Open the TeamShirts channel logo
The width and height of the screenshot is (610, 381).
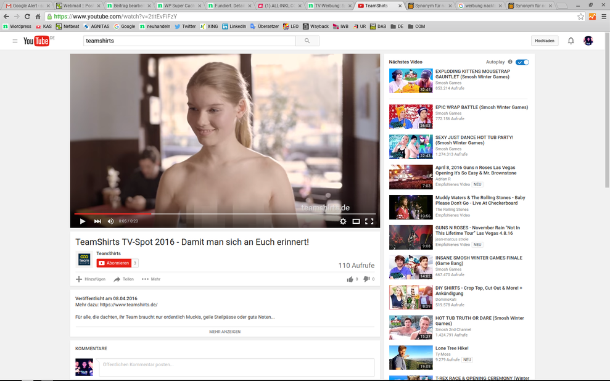pos(84,260)
